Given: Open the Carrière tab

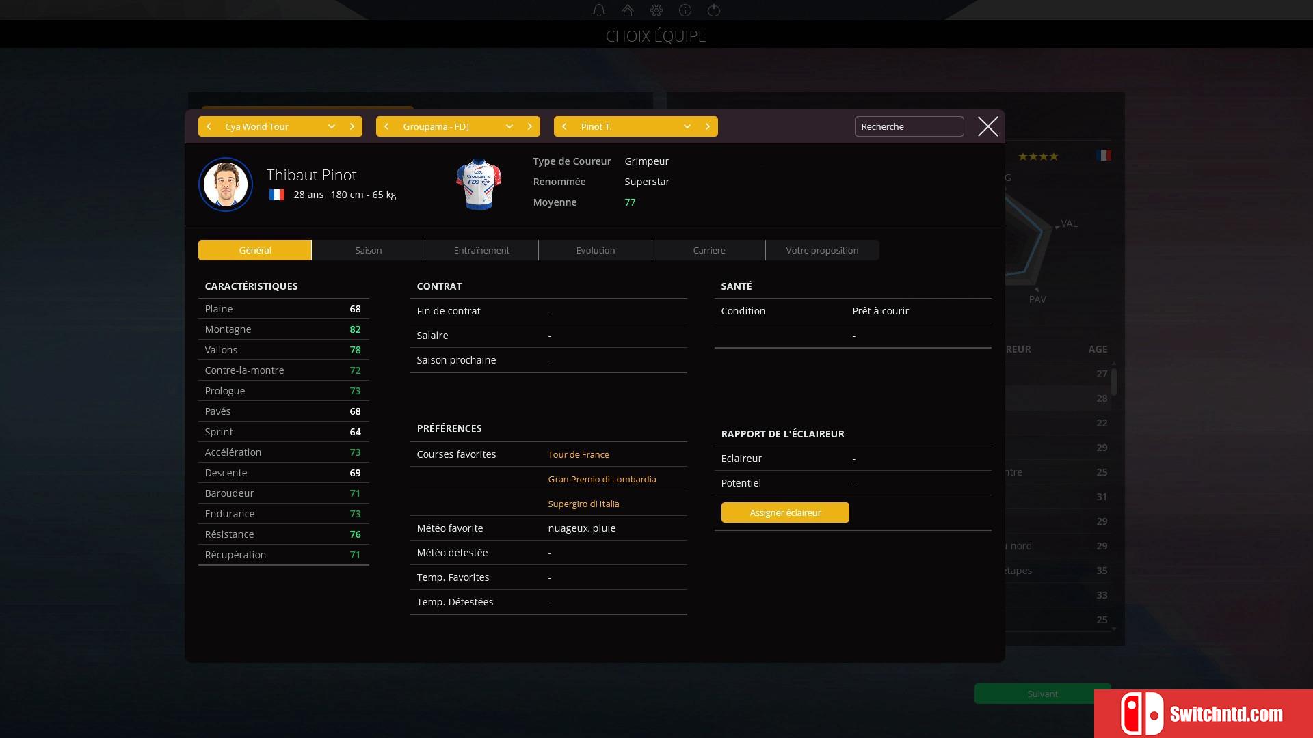Looking at the screenshot, I should coord(709,250).
